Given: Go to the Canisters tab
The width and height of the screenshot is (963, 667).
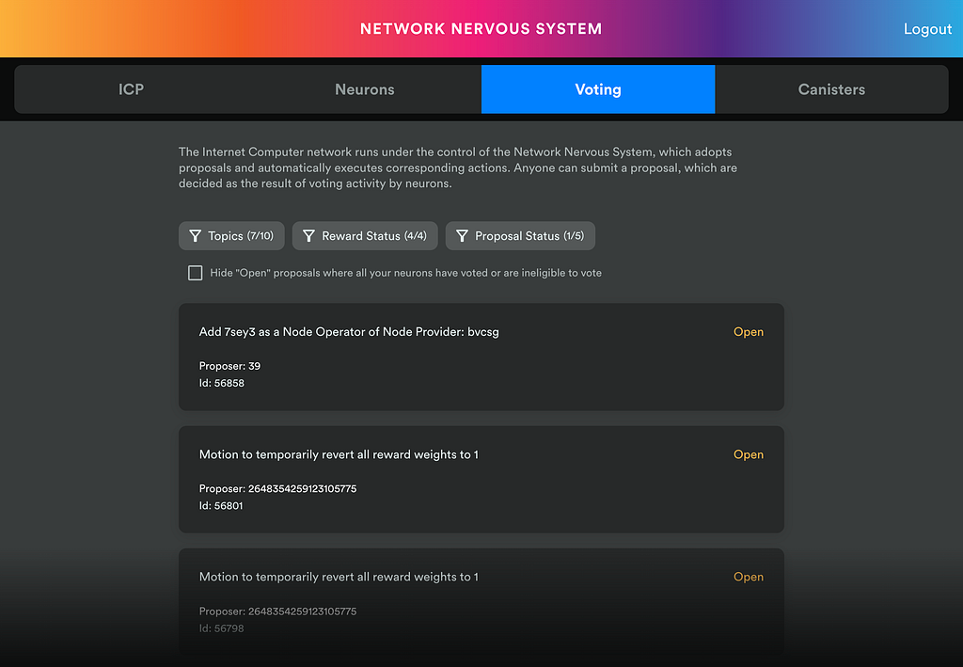Looking at the screenshot, I should (831, 89).
